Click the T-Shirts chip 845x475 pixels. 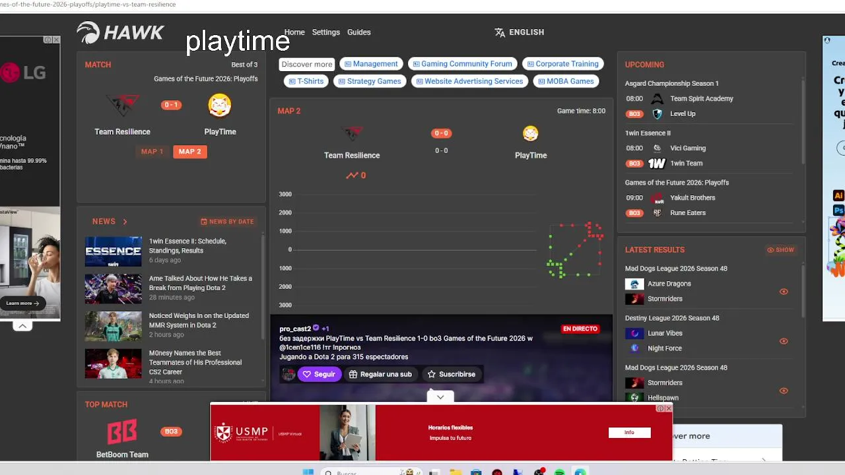point(306,81)
